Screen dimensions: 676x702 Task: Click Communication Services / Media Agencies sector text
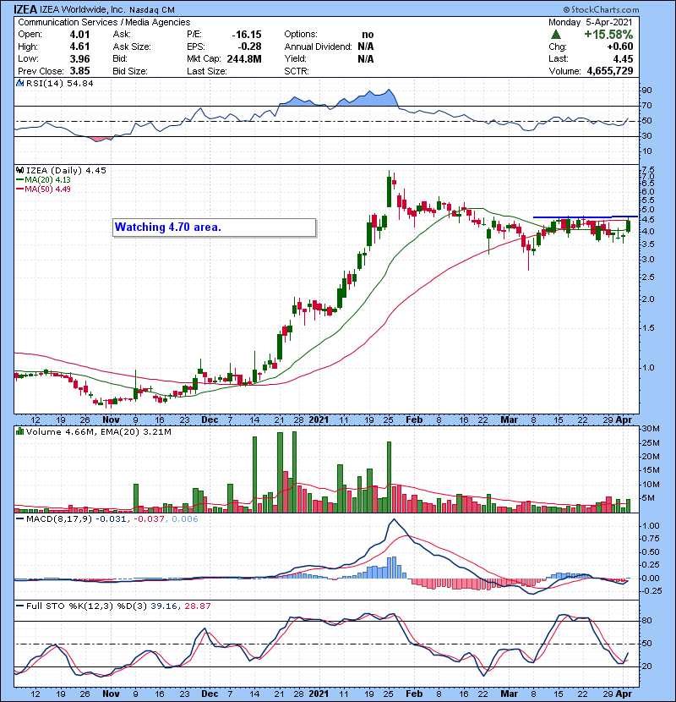[x=104, y=22]
